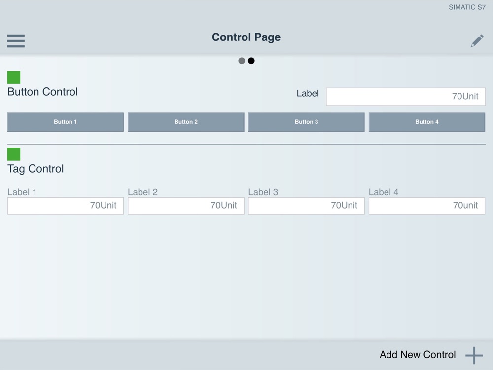Click the Label 4 value field
The width and height of the screenshot is (493, 370).
coord(426,206)
